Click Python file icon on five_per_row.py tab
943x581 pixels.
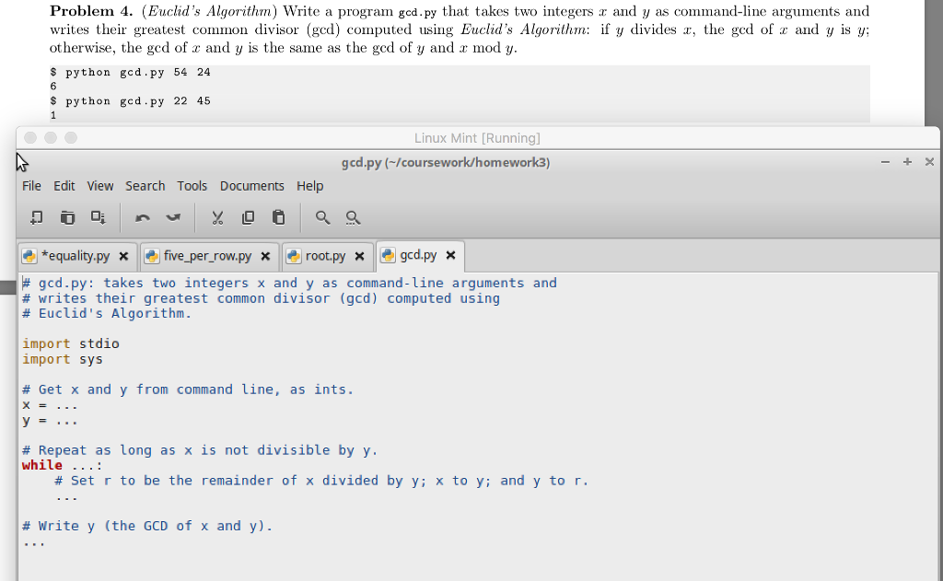point(152,256)
